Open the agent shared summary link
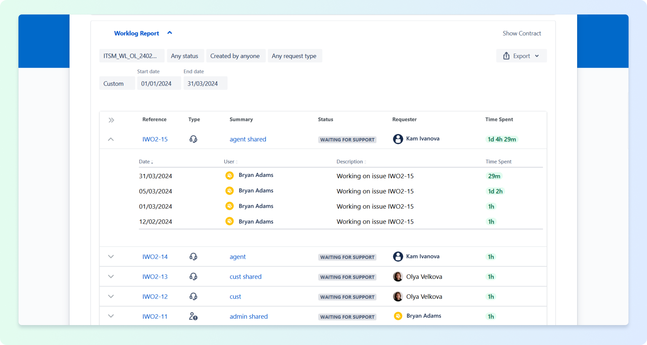Screen dimensions: 647x345 coord(248,139)
